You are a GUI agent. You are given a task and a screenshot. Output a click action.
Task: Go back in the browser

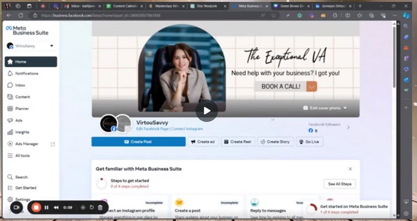pyautogui.click(x=9, y=15)
